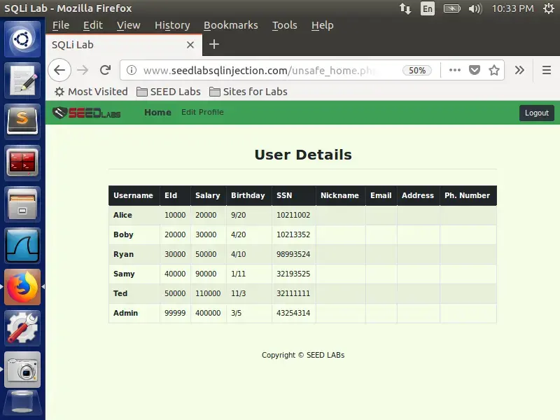This screenshot has height=420, width=560.
Task: Save page to Pocket icon
Action: 475,70
